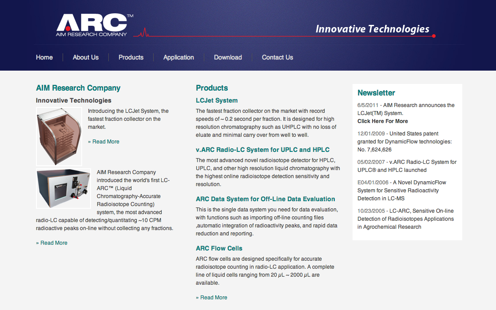Click the AIM Research Company heading
496x310 pixels.
click(x=78, y=88)
